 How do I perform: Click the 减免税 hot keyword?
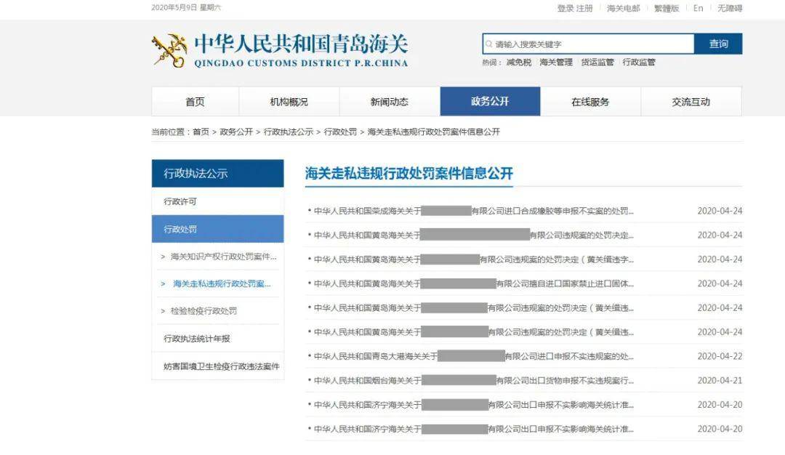point(519,62)
